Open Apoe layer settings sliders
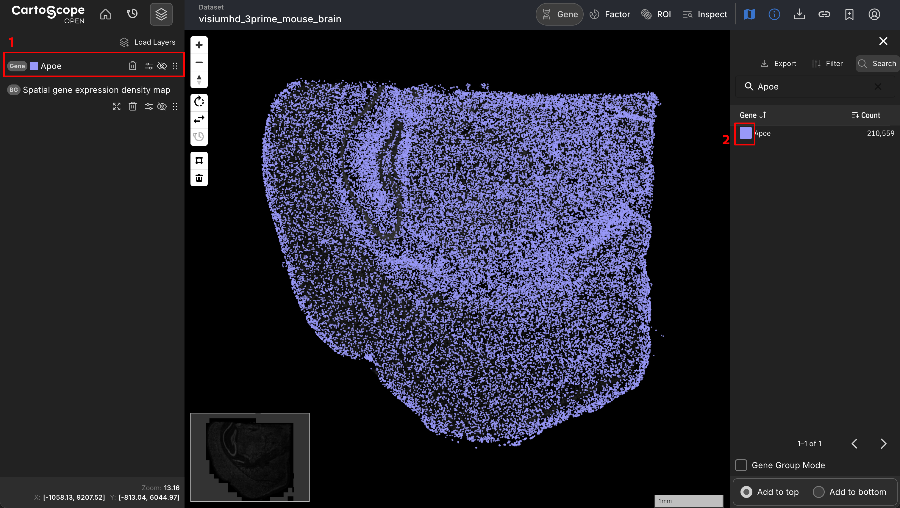Image resolution: width=900 pixels, height=508 pixels. (x=149, y=66)
